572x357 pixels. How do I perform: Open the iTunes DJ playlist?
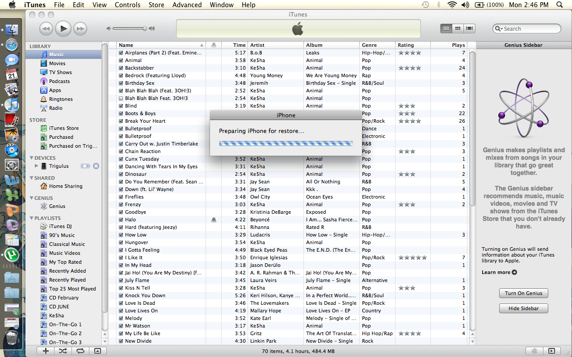pos(60,226)
